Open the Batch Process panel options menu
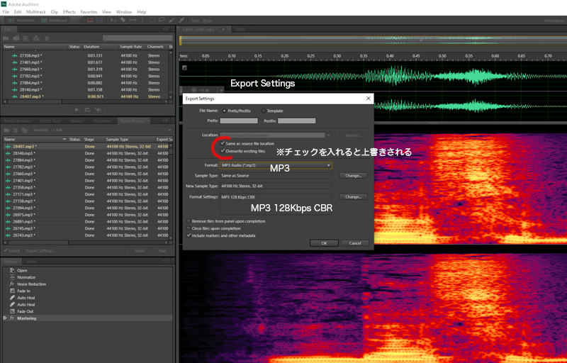 tap(166, 121)
